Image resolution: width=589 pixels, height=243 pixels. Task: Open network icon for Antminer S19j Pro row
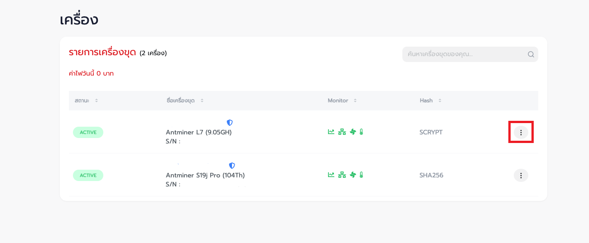[x=342, y=175]
